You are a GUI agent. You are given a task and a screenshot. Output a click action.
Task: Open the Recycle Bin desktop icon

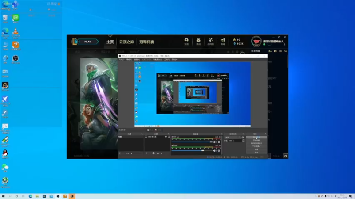(x=5, y=19)
